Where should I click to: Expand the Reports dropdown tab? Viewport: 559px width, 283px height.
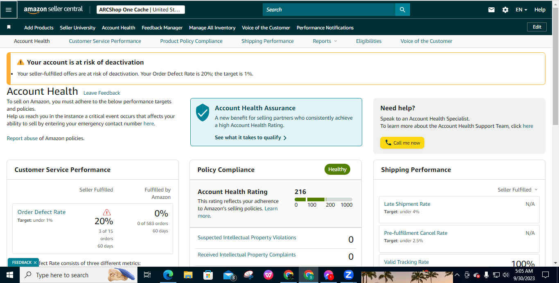tap(325, 41)
